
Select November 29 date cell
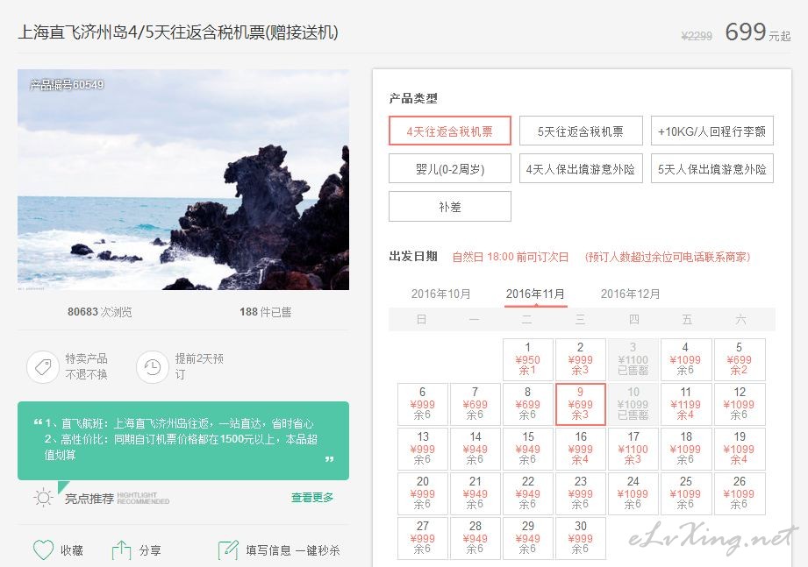click(527, 538)
